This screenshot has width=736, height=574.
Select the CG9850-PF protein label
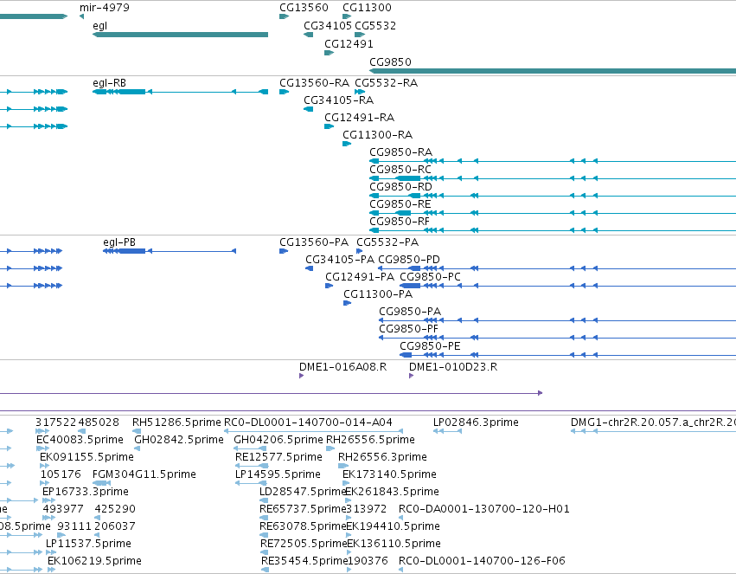pos(408,330)
